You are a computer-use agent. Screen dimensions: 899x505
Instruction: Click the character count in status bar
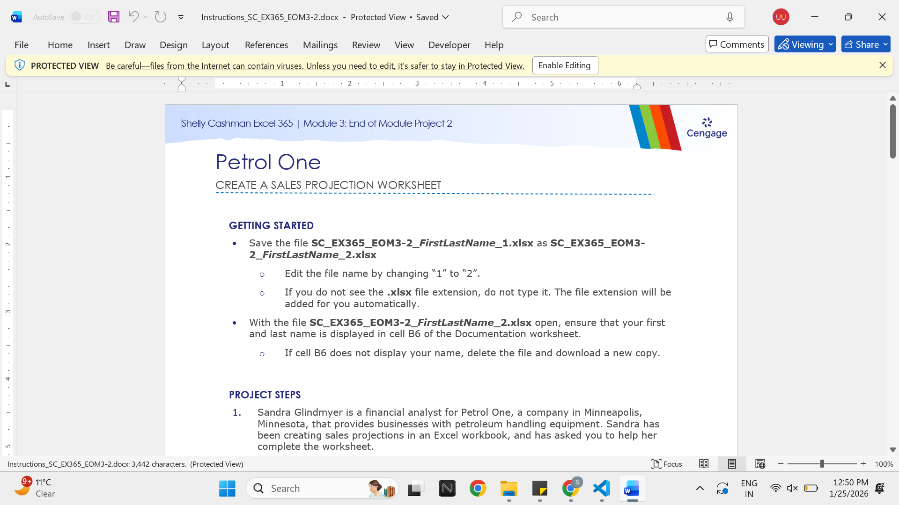click(159, 464)
